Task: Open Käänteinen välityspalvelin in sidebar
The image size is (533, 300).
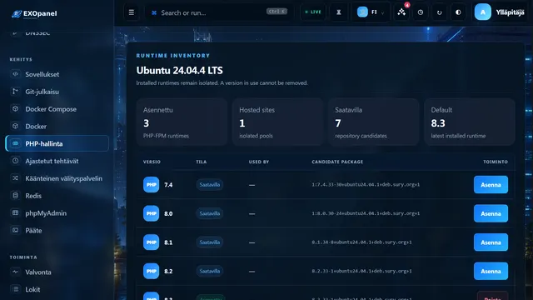Action: (57, 178)
